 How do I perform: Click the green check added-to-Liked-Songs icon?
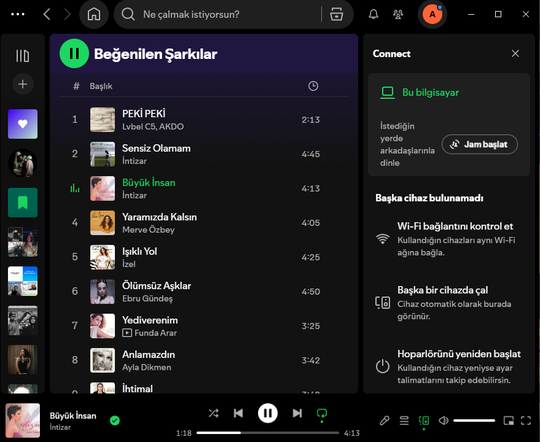[115, 421]
